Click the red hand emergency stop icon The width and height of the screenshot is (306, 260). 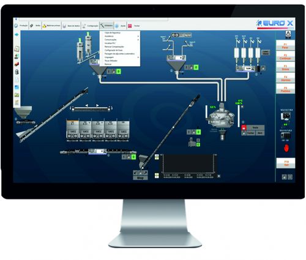click(286, 148)
